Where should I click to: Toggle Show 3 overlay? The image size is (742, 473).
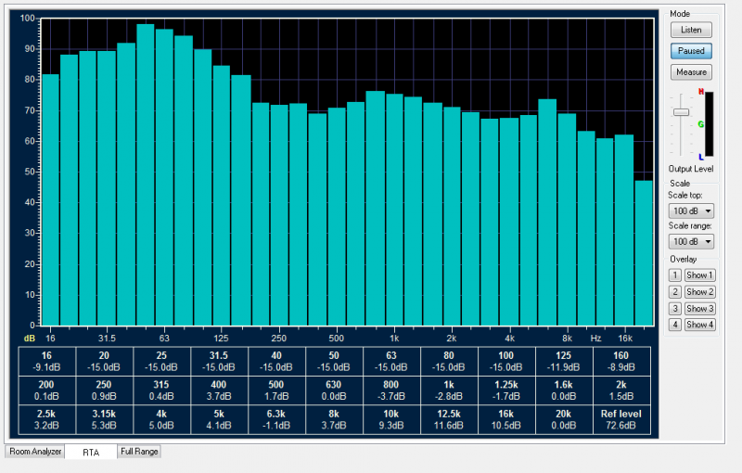pyautogui.click(x=700, y=309)
